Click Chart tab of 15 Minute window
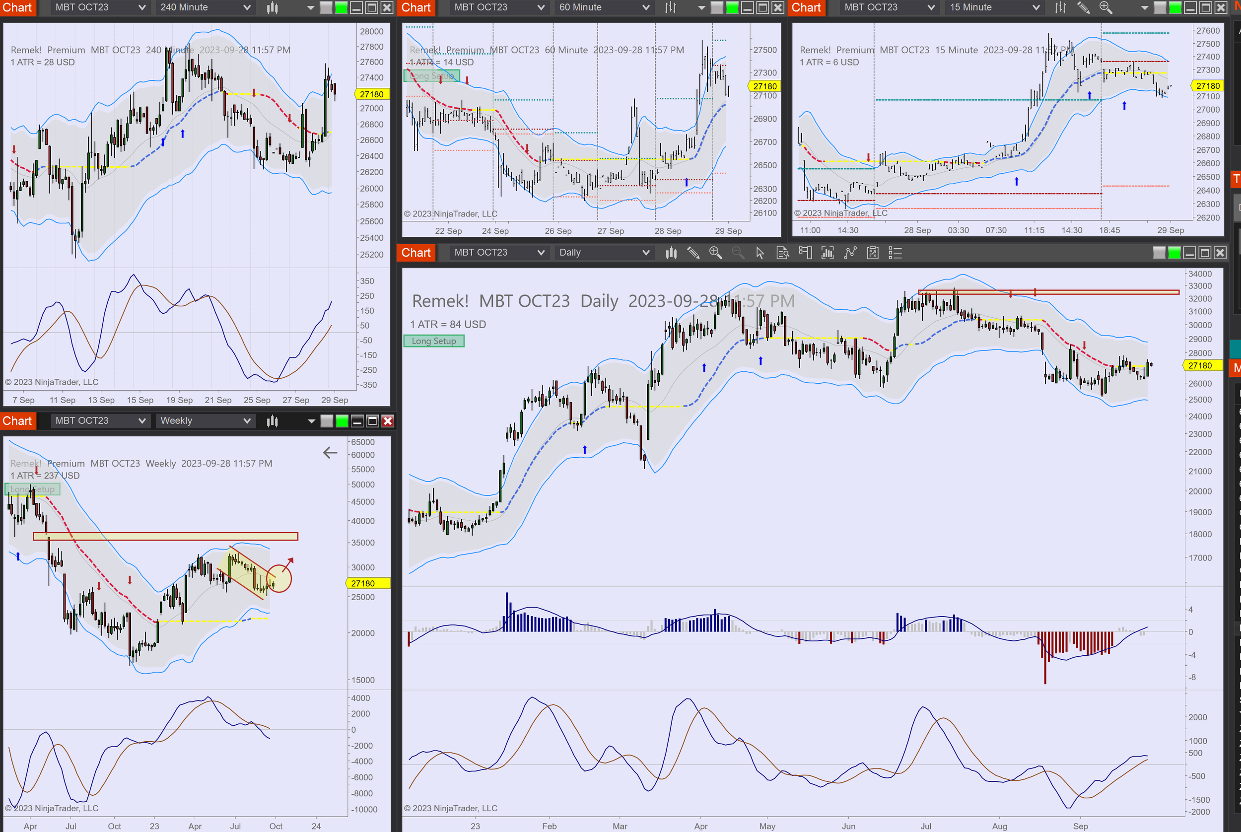Viewport: 1241px width, 832px height. (807, 7)
